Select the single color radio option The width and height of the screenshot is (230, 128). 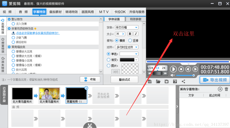pos(108,54)
